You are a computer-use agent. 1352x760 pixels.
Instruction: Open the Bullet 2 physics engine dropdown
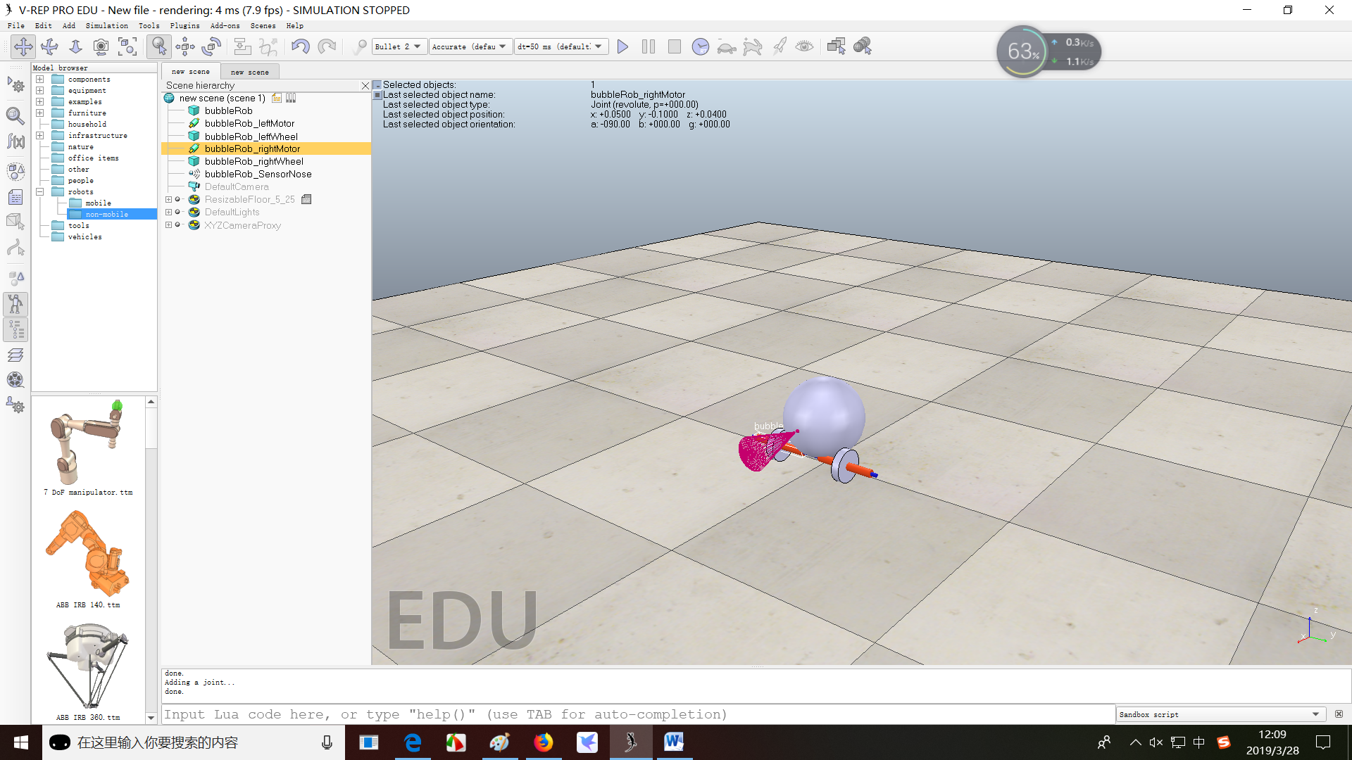399,46
